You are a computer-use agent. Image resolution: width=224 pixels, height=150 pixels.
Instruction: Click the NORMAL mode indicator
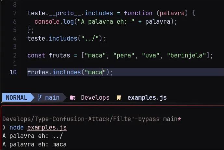click(x=17, y=98)
